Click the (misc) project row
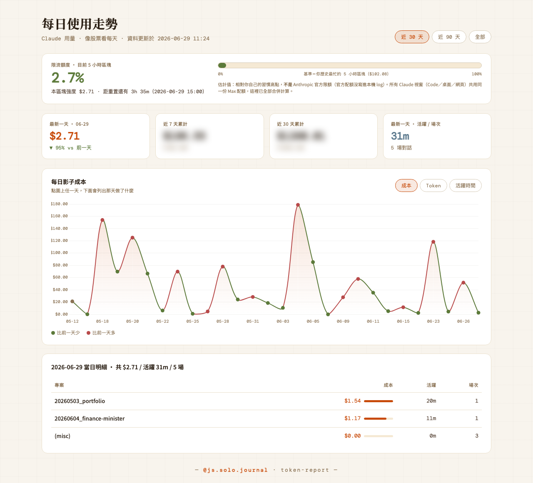The image size is (533, 483). 266,436
